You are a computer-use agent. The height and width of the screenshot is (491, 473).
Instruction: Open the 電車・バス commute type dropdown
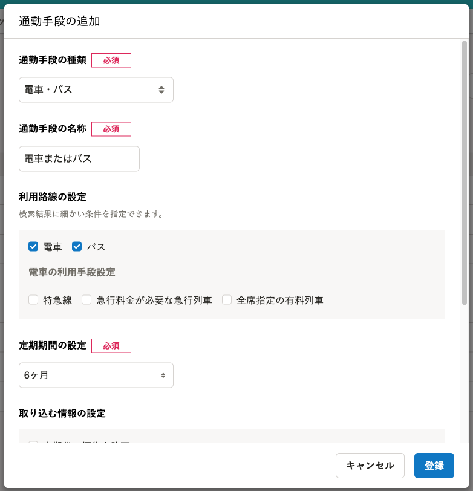[96, 90]
